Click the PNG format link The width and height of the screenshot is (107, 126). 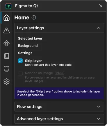coord(60,73)
